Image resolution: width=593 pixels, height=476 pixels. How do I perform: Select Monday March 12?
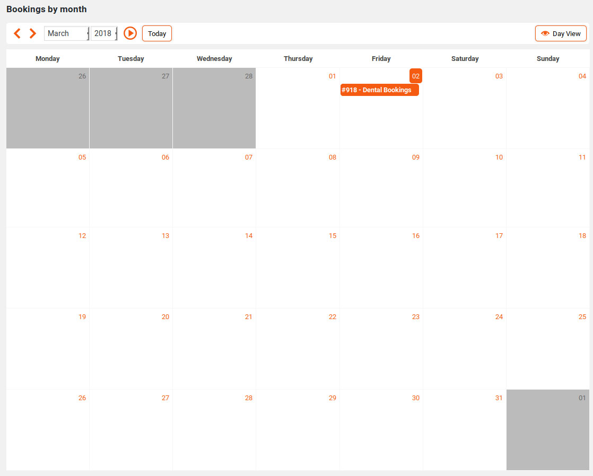point(48,268)
